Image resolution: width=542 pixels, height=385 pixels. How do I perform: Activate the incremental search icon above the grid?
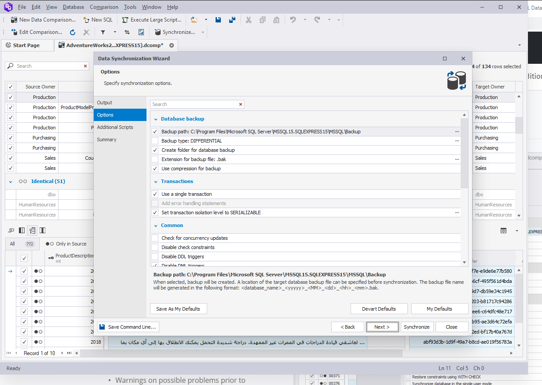(x=11, y=230)
